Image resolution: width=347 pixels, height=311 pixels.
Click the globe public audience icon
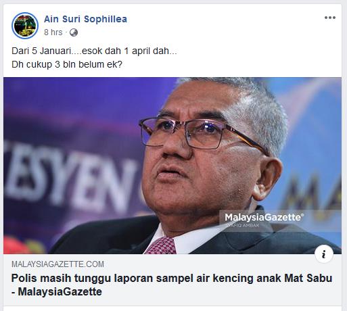click(74, 32)
